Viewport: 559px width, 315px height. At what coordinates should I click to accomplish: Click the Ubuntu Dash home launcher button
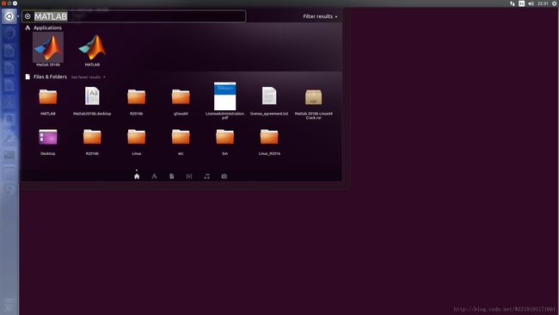tap(9, 16)
